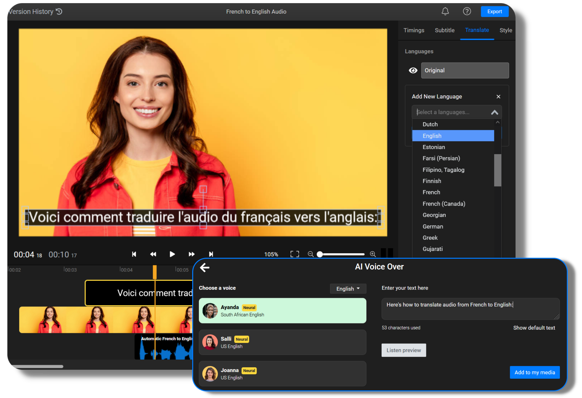The image size is (582, 398).
Task: Fast forward the video
Action: coord(191,254)
